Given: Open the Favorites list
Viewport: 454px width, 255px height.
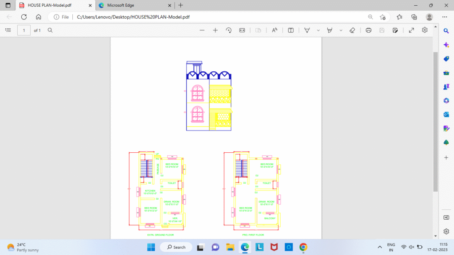Looking at the screenshot, I should pyautogui.click(x=399, y=17).
